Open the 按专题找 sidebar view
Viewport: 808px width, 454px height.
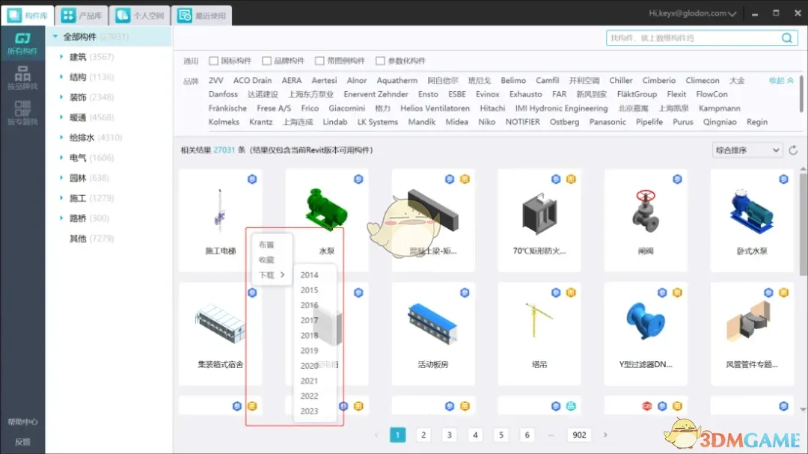tap(22, 112)
